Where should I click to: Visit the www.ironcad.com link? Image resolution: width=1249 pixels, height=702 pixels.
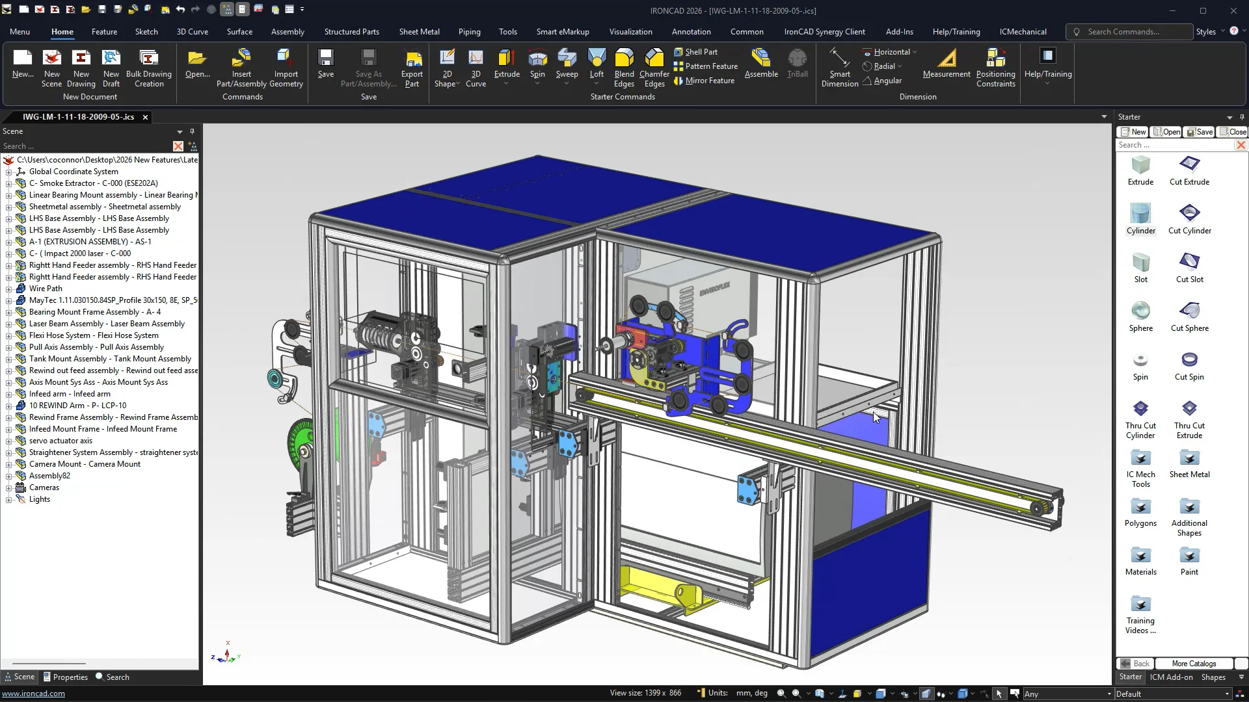pos(34,694)
